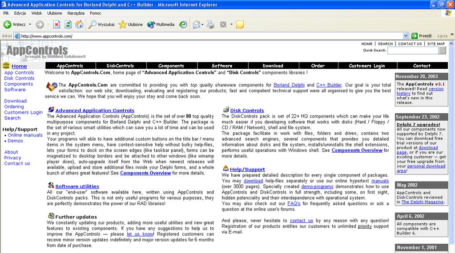Click the Further updates section icon

pos(51,216)
